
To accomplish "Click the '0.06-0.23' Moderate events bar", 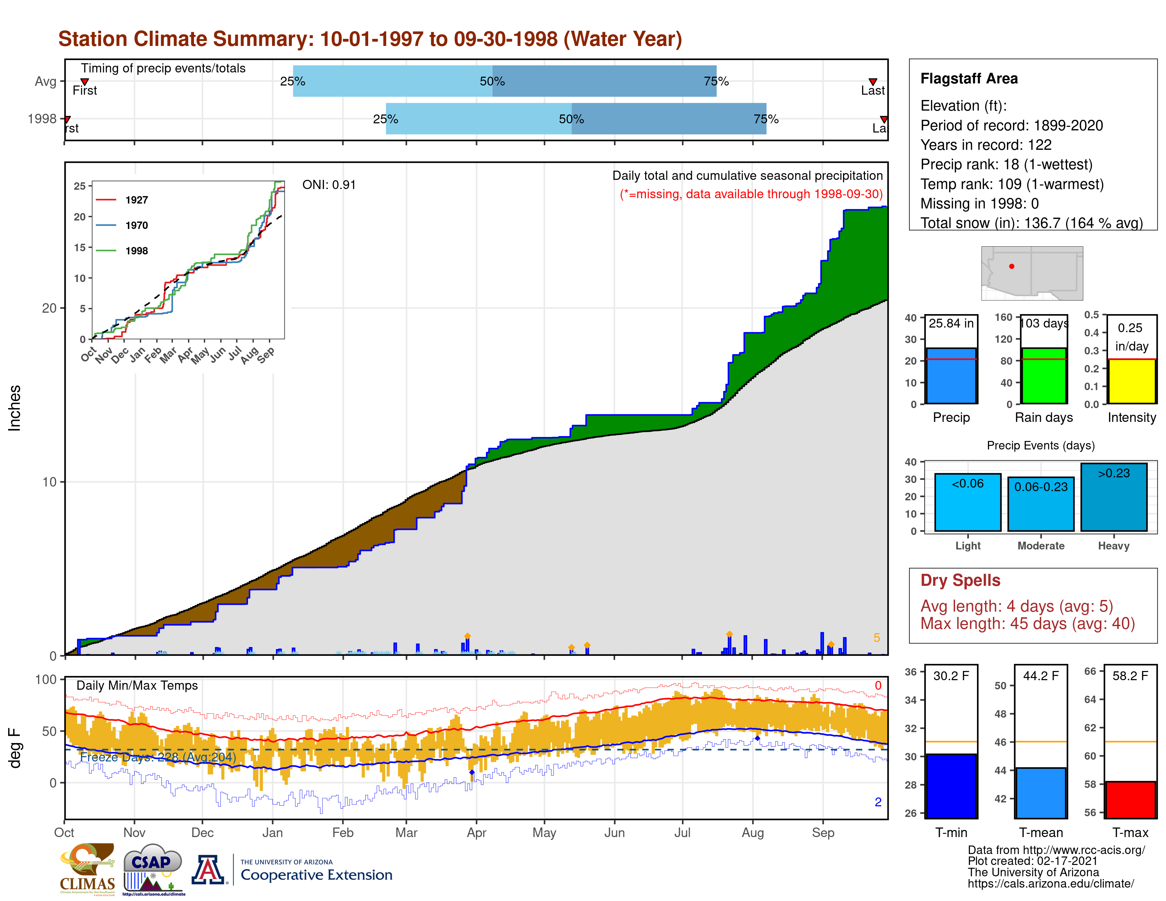I will click(x=1041, y=504).
